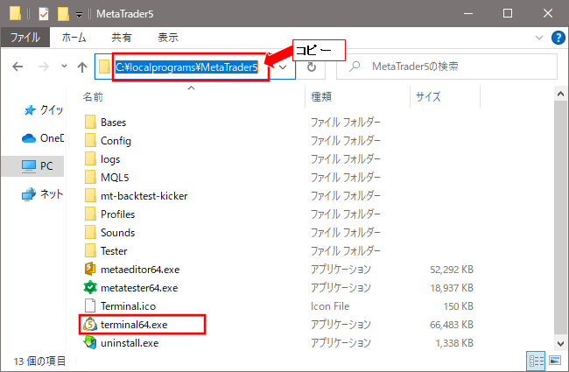Click the Icon File type cell

tap(330, 306)
